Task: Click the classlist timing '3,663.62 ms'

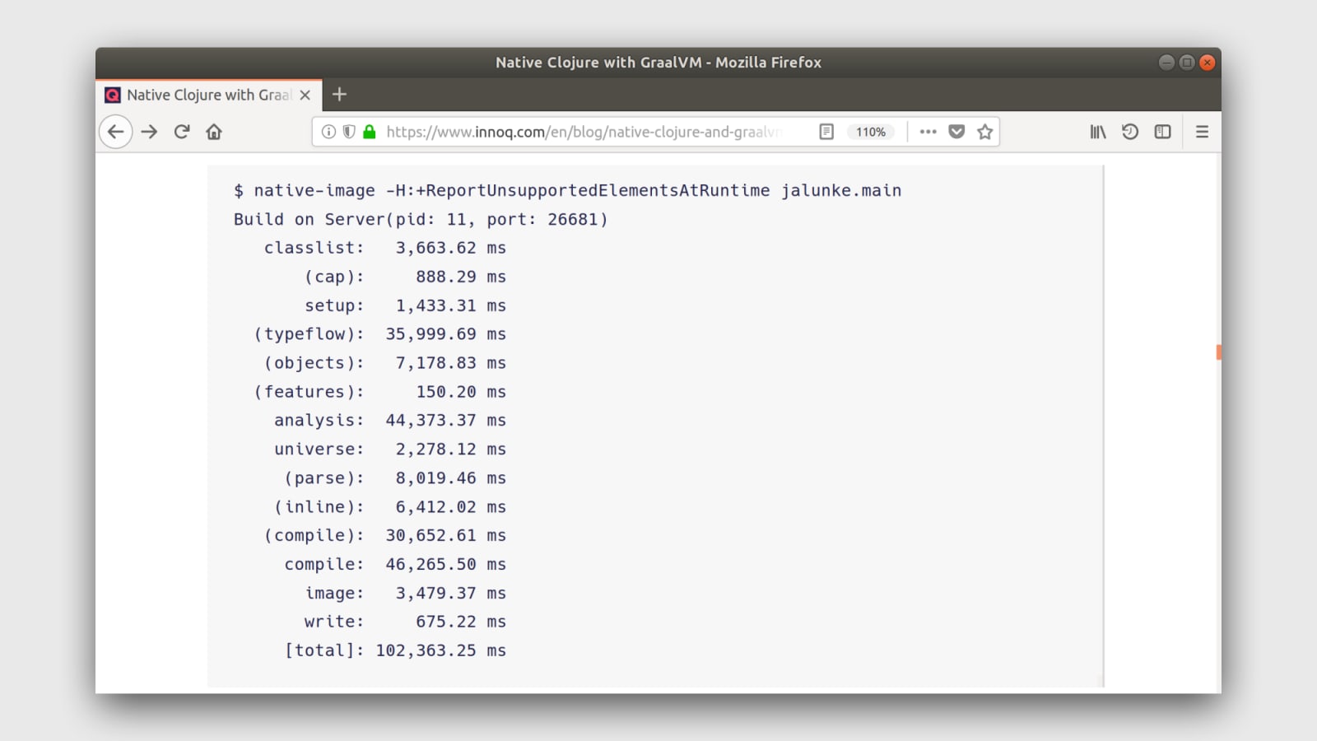Action: pyautogui.click(x=451, y=248)
